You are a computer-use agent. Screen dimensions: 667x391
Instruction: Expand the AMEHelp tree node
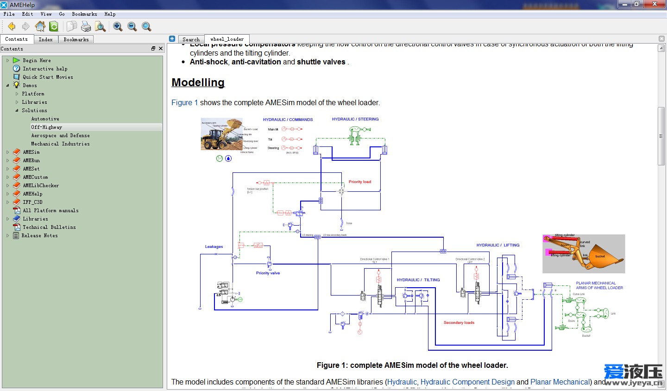(x=7, y=194)
